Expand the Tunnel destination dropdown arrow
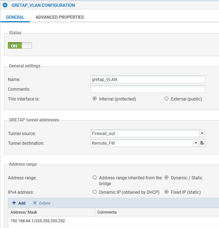 [x=196, y=143]
